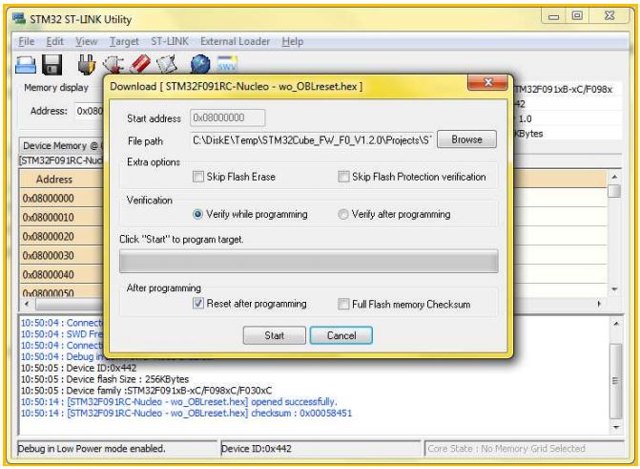The width and height of the screenshot is (640, 469).
Task: Maximize the ST-LINK Utility window
Action: click(577, 16)
